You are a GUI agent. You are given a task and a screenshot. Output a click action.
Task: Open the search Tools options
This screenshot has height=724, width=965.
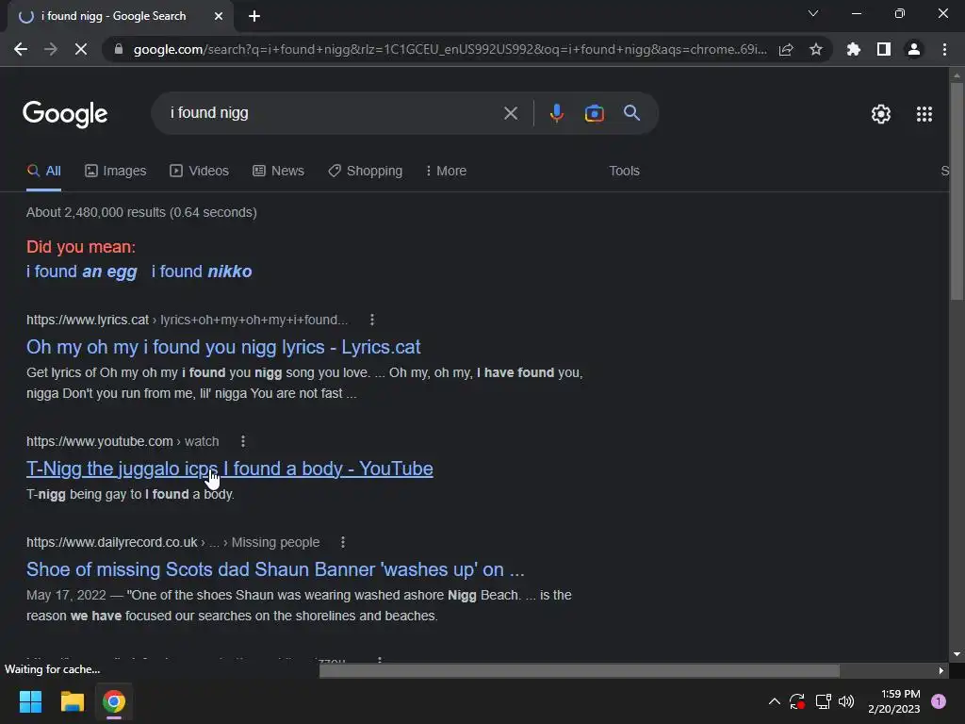click(624, 172)
